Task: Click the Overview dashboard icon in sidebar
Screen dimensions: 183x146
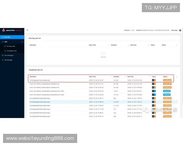Action: click(2, 37)
